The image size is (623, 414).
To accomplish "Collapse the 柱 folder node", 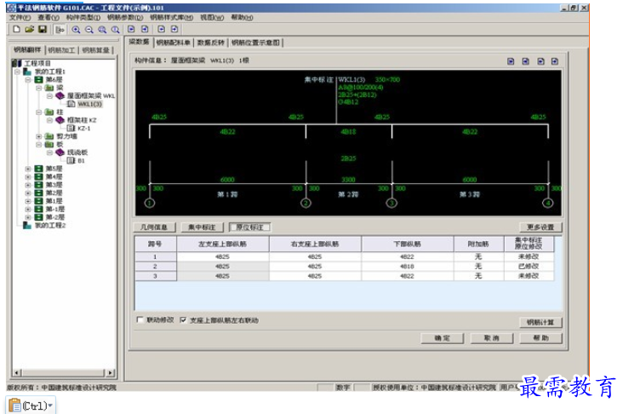I will [39, 112].
